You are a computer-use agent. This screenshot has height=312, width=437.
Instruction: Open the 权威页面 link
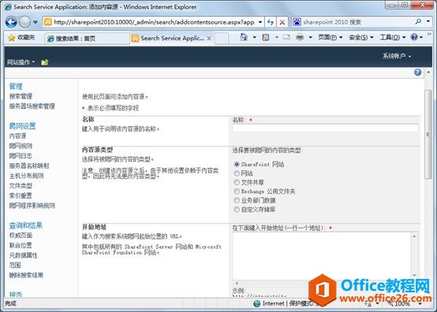click(21, 236)
